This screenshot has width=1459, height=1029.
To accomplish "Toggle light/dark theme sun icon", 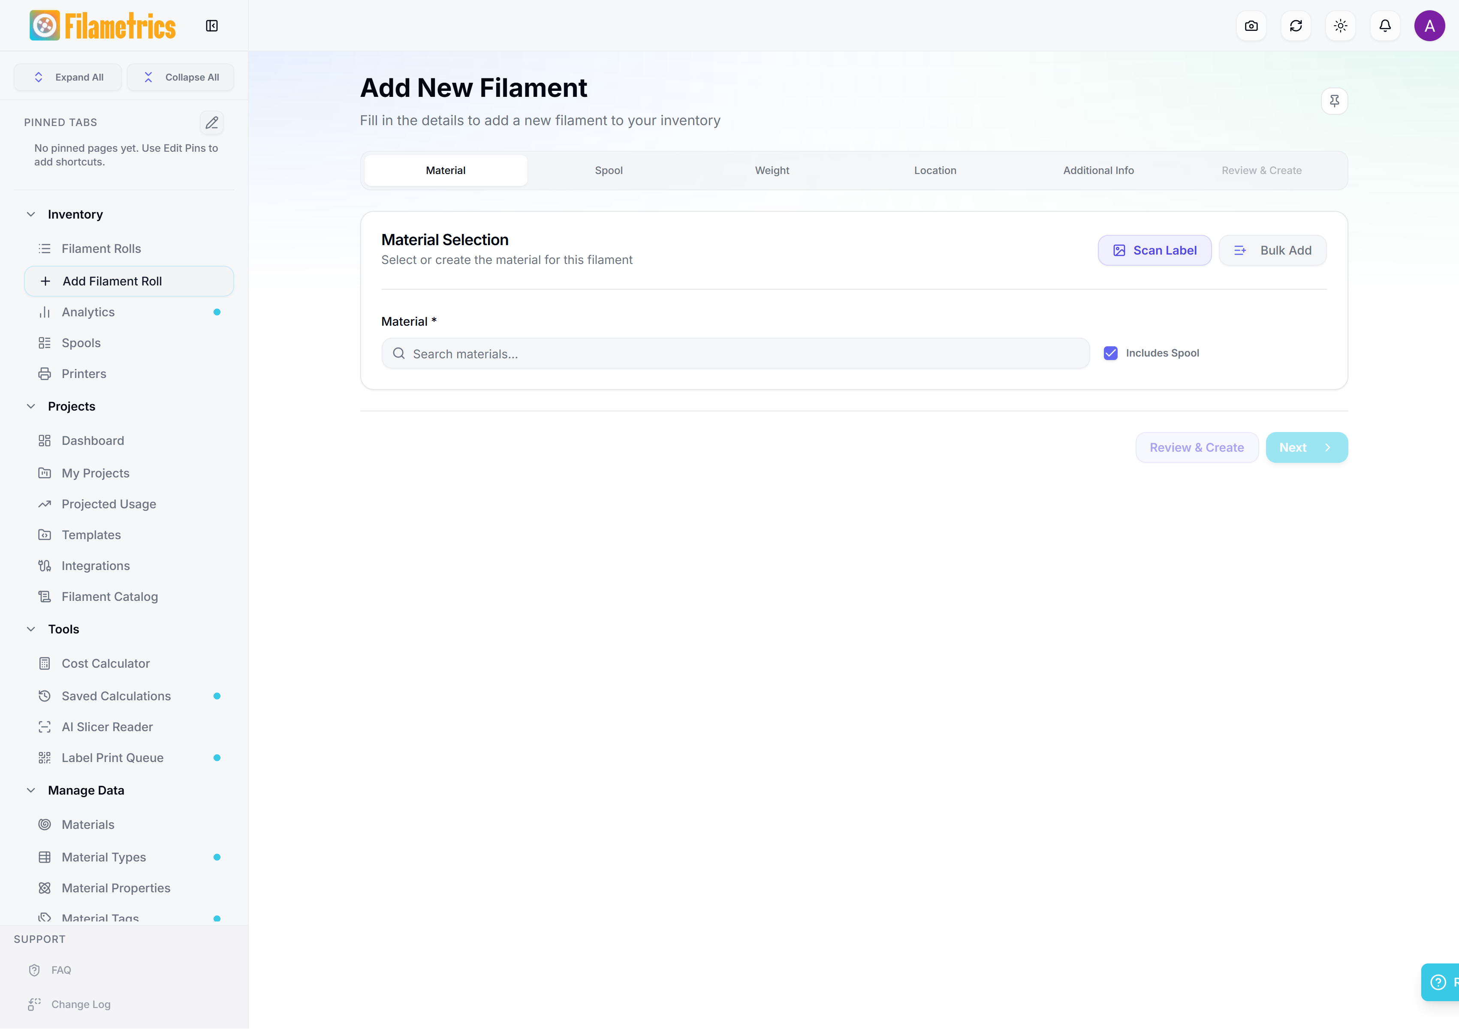I will tap(1340, 25).
